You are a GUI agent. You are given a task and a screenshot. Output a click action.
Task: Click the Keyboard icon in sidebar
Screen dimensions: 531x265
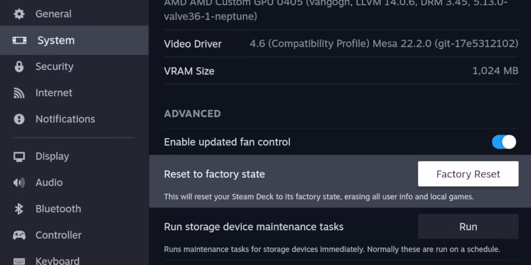point(19,261)
